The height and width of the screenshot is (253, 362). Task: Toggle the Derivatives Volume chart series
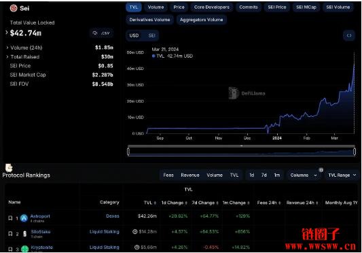149,20
